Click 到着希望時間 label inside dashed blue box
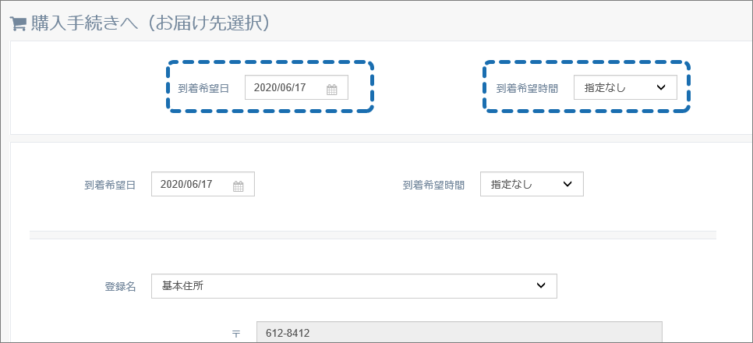Viewport: 753px width, 343px height. click(x=527, y=89)
